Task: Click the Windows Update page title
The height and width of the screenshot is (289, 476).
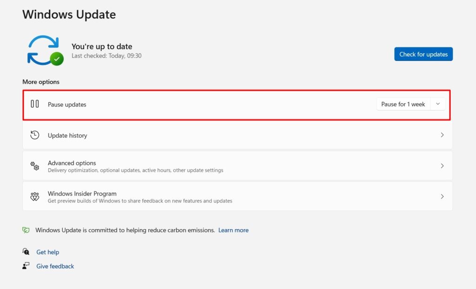Action: [69, 14]
